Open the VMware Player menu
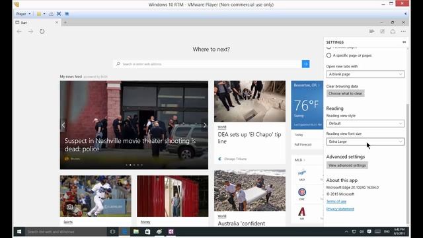This screenshot has height=238, width=423. (x=23, y=14)
